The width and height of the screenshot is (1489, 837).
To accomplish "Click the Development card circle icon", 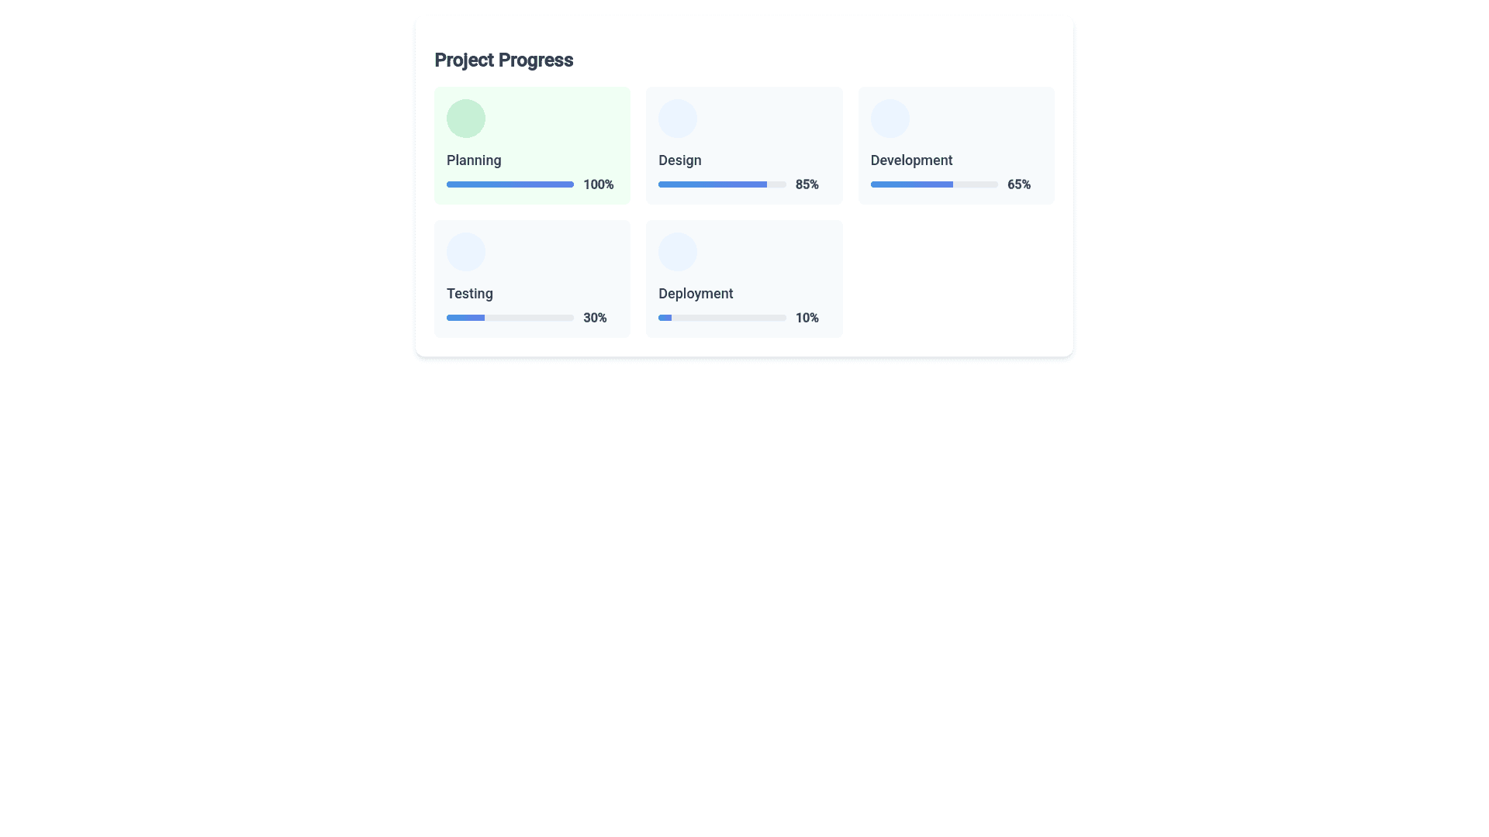I will [890, 119].
